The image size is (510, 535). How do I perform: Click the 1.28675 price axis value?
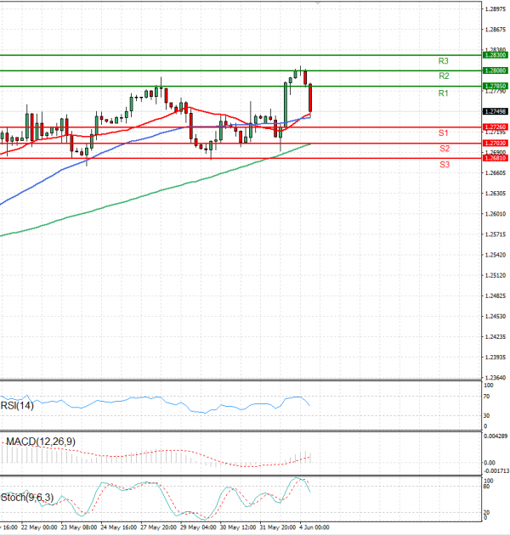click(496, 30)
